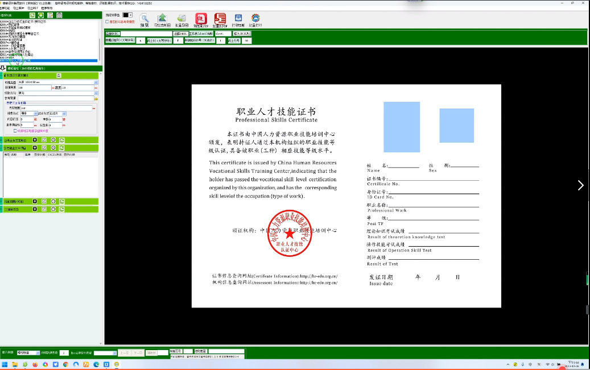Edit item in batch image items row
This screenshot has height=370, width=590.
(44, 202)
